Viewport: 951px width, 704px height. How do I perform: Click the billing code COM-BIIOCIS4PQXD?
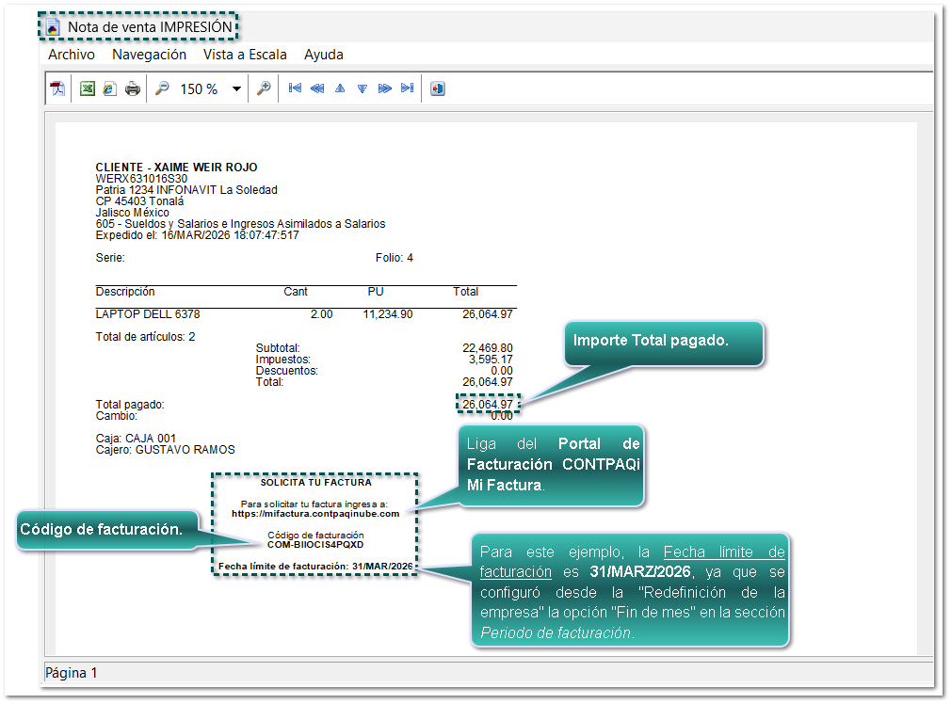coord(315,545)
